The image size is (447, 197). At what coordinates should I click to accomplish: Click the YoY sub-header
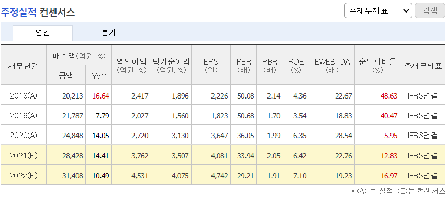tap(98, 76)
